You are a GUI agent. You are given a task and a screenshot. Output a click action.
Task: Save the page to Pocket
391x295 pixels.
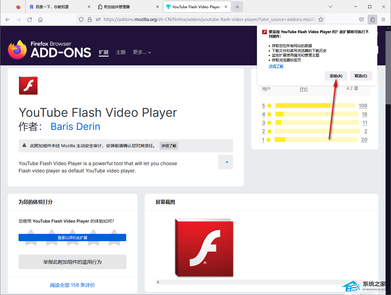tap(362, 19)
